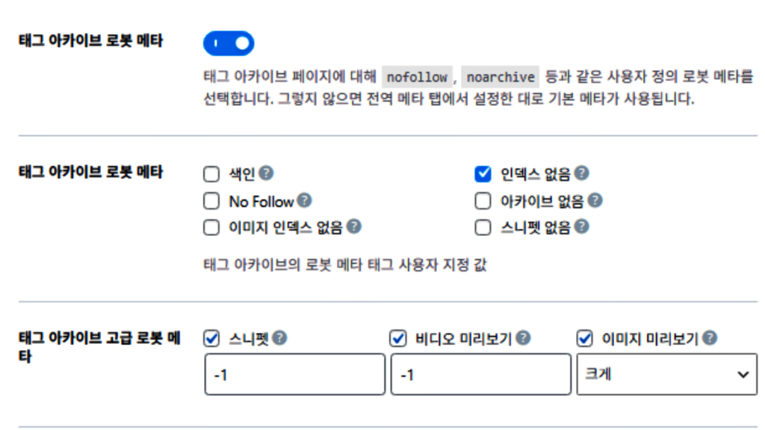View help for the No Follow option
This screenshot has height=430, width=765.
[x=306, y=200]
